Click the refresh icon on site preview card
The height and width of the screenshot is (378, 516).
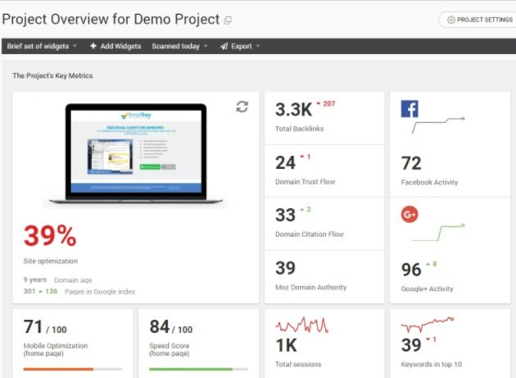[x=242, y=107]
